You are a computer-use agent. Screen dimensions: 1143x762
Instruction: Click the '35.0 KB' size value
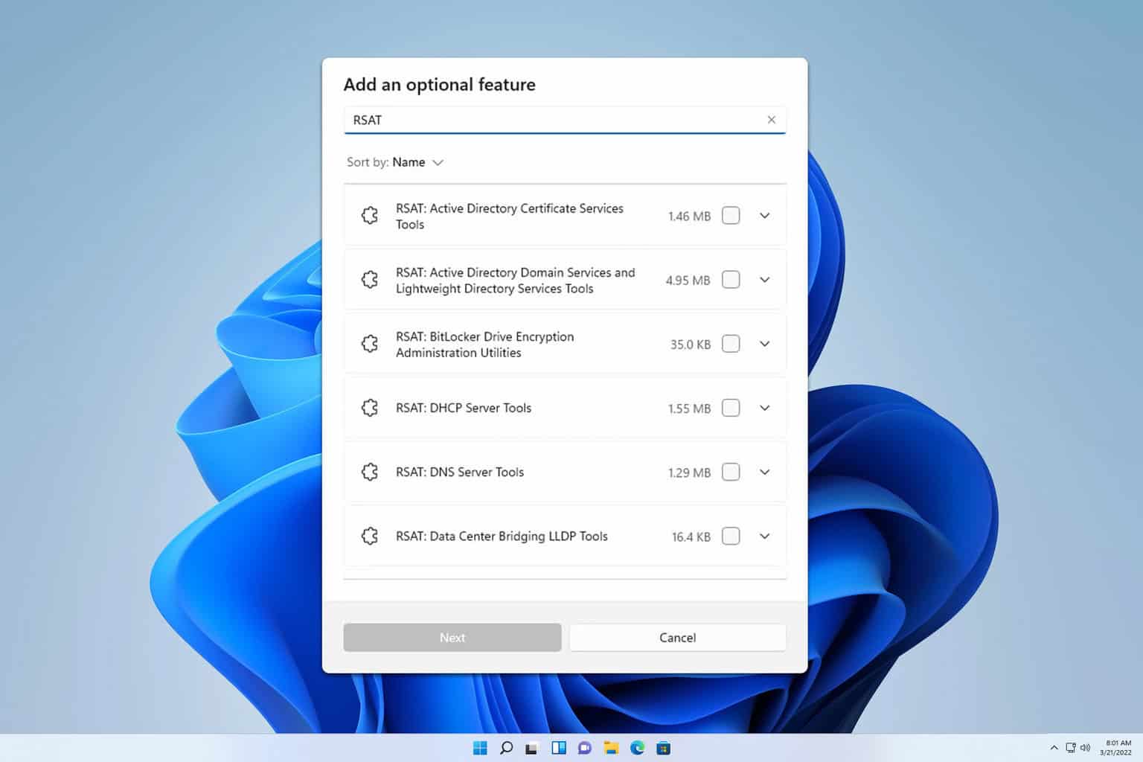pyautogui.click(x=691, y=345)
